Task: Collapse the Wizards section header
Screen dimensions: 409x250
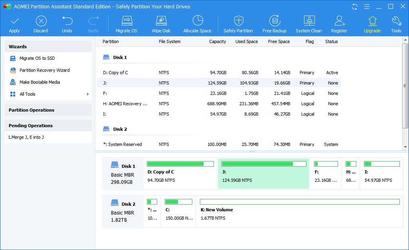Action: click(48, 47)
